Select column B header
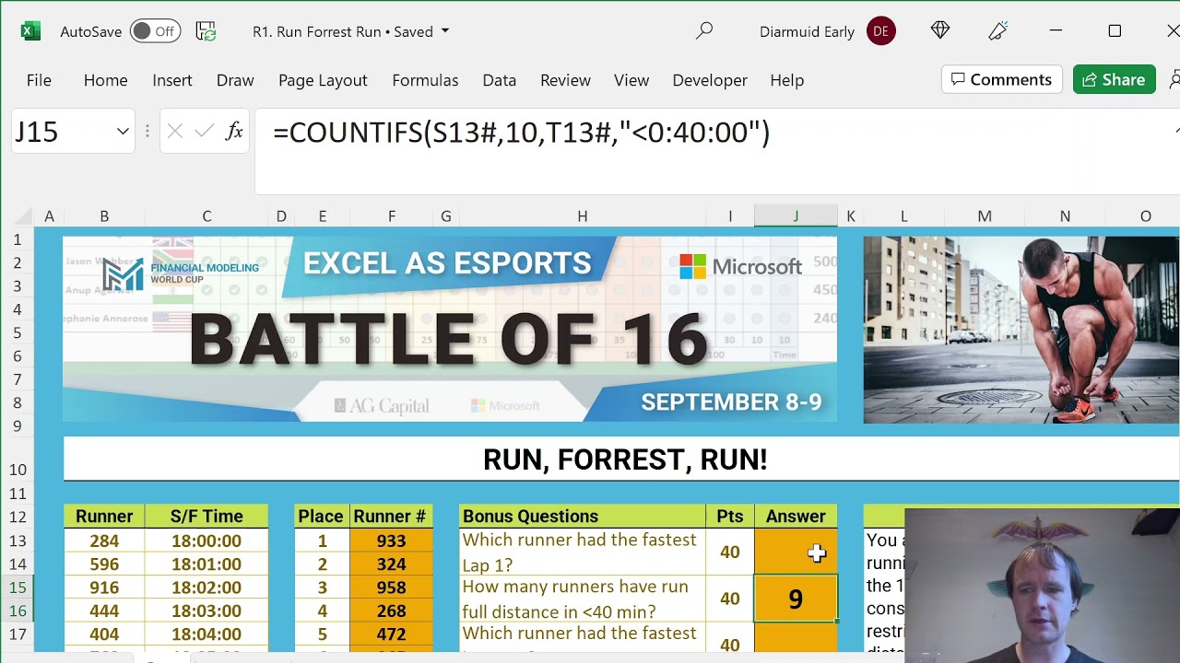This screenshot has height=663, width=1180. point(104,215)
